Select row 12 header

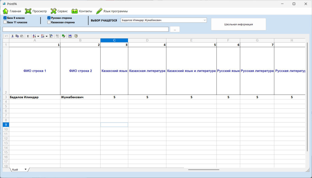coord(6,138)
